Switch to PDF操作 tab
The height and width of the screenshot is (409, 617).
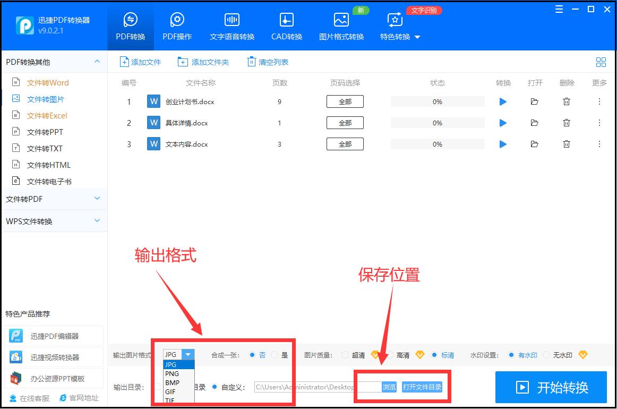[x=177, y=25]
